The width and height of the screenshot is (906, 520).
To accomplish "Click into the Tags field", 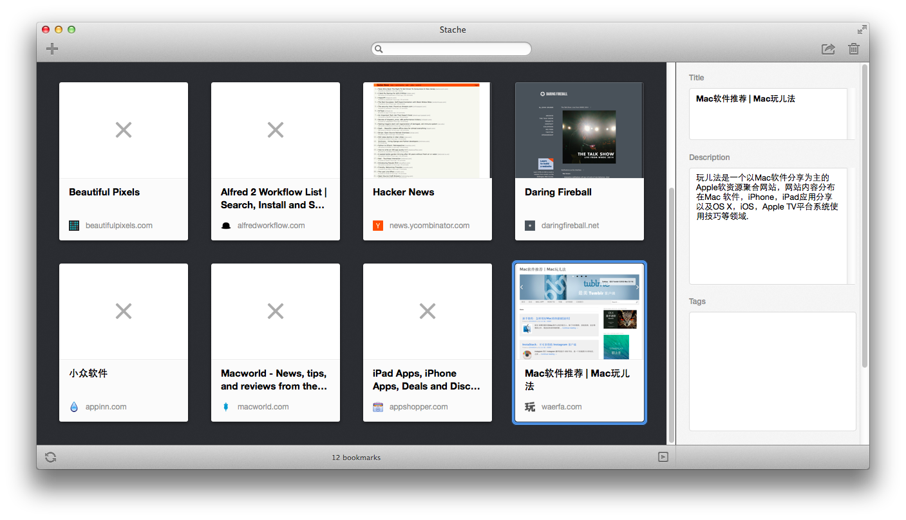I will tap(772, 372).
